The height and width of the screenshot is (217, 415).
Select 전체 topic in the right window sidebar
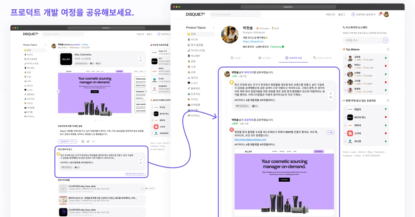(x=201, y=34)
